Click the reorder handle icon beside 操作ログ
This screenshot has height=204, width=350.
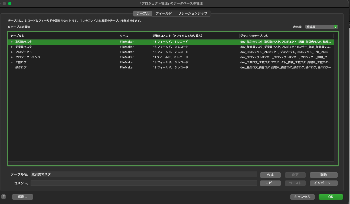tap(12, 68)
